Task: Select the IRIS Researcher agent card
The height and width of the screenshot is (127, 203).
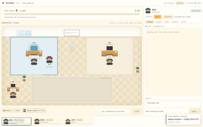Action: (x=48, y=121)
